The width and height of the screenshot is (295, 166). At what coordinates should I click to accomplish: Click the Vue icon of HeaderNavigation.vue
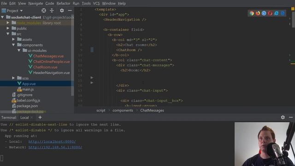[30, 72]
